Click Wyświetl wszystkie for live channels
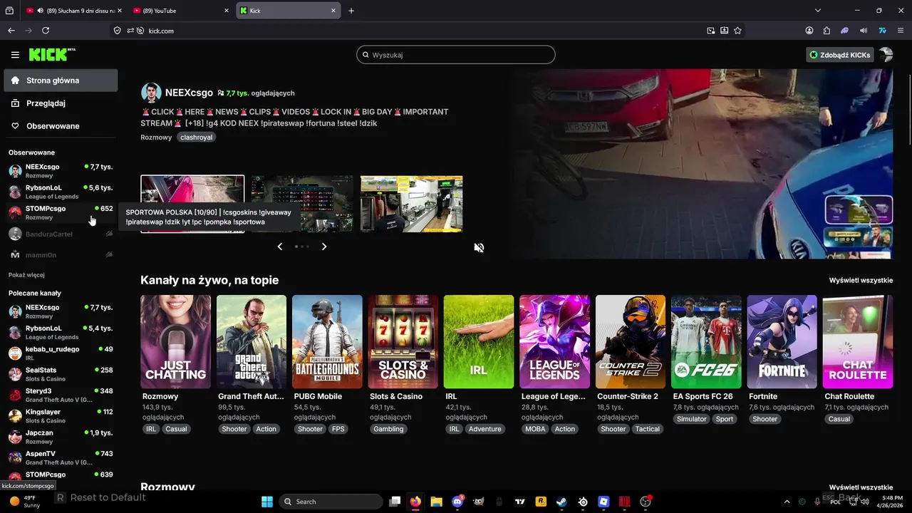Viewport: 912px width, 513px height. pos(861,281)
